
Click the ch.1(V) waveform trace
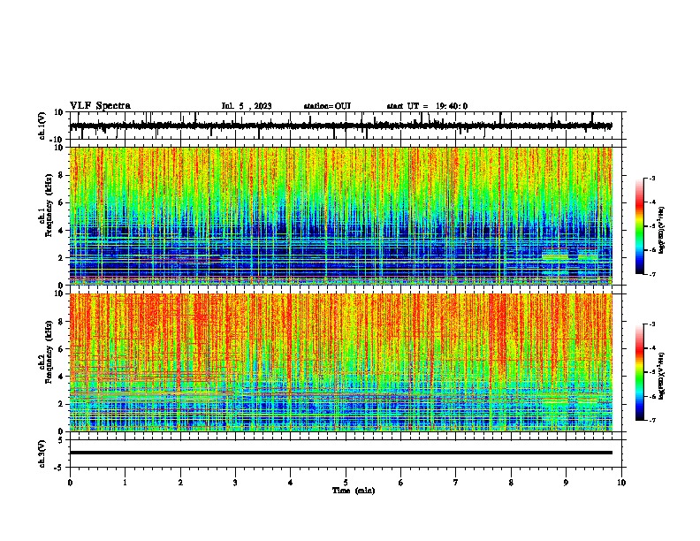tap(340, 126)
